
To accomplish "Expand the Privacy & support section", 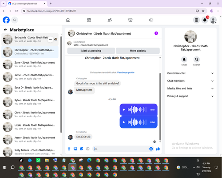I will (190, 96).
